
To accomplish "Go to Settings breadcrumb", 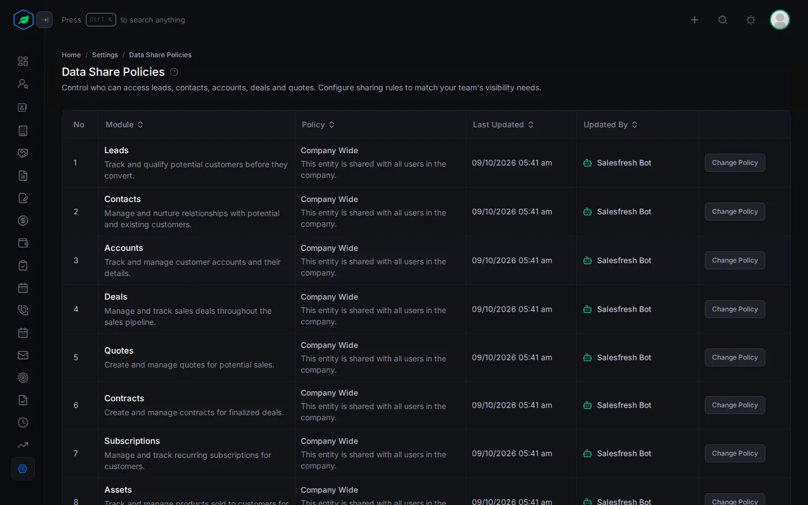I will tap(105, 55).
